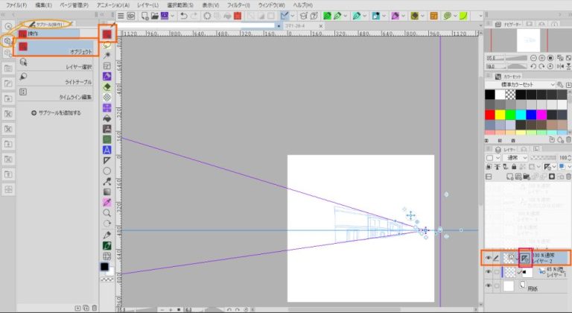Click 'Add sub tool' button

click(56, 113)
